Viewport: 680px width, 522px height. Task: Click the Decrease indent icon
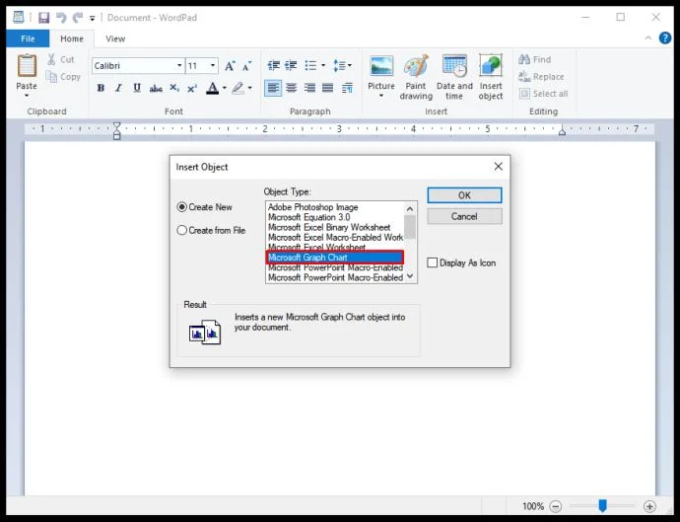[274, 65]
